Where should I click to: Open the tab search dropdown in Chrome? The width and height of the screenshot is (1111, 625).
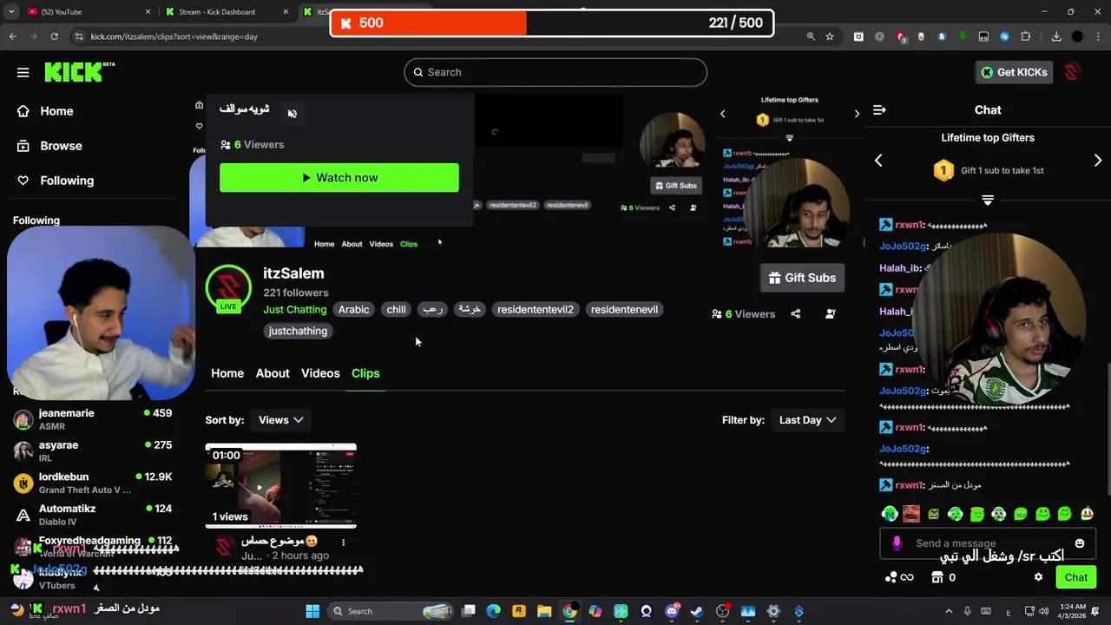(11, 12)
